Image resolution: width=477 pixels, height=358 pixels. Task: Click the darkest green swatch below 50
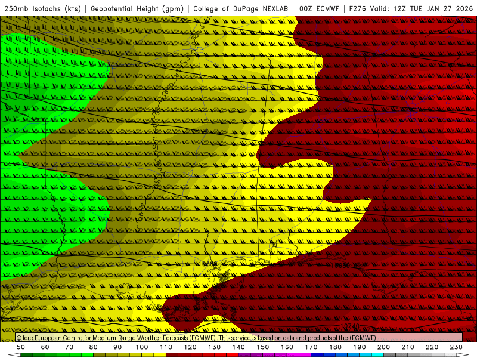(27, 355)
